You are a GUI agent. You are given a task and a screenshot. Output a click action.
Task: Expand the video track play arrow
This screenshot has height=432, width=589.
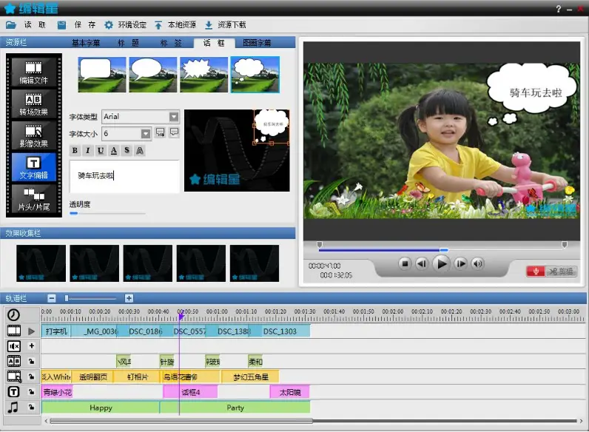(31, 331)
